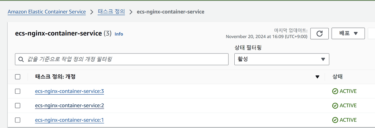Click ACTIVE status icon for revision 2

click(335, 106)
